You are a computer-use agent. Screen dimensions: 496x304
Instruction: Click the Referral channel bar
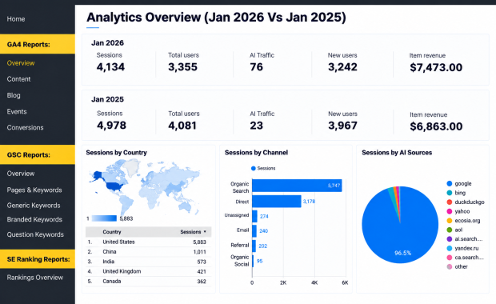point(254,246)
